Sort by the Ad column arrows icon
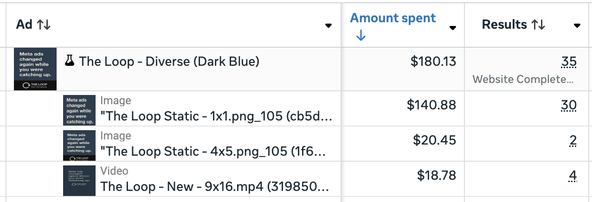This screenshot has width=592, height=202. pyautogui.click(x=44, y=25)
